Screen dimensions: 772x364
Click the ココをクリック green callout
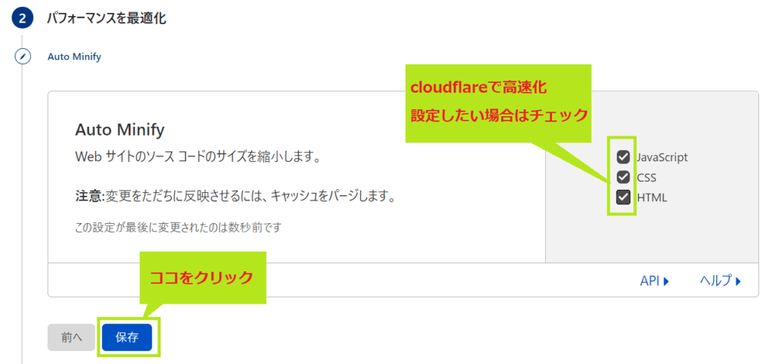pos(204,278)
